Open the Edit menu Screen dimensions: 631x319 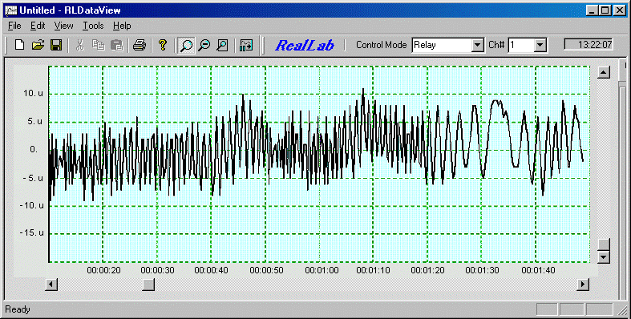click(38, 26)
